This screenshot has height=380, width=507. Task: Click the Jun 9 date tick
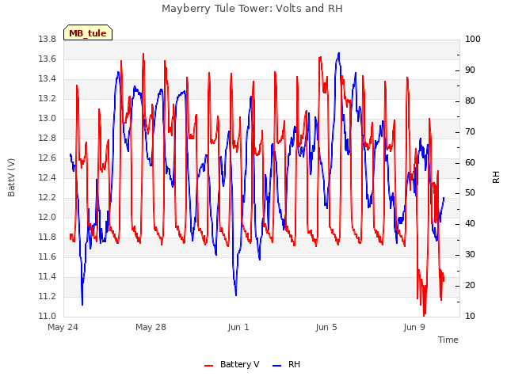tap(414, 327)
